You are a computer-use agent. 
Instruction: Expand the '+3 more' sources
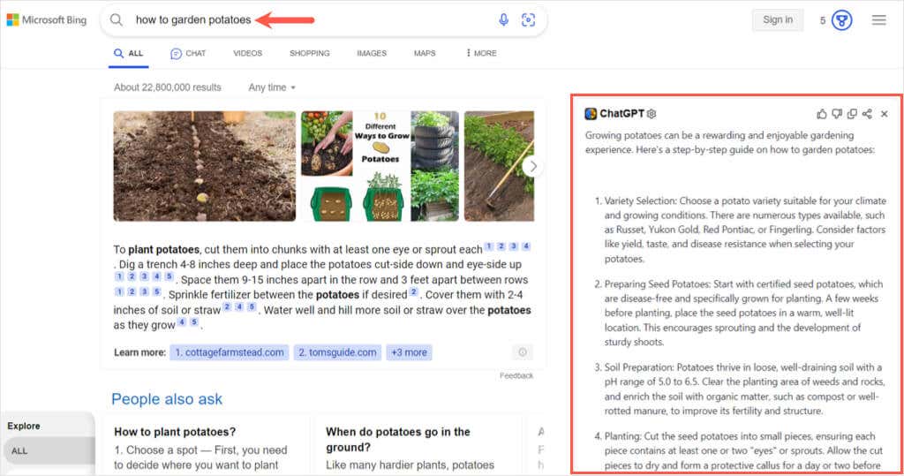(408, 352)
